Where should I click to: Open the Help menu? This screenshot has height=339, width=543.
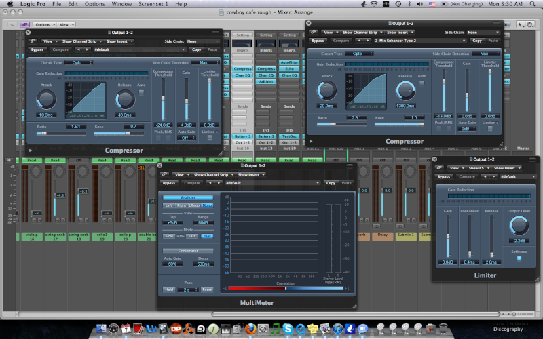[181, 4]
